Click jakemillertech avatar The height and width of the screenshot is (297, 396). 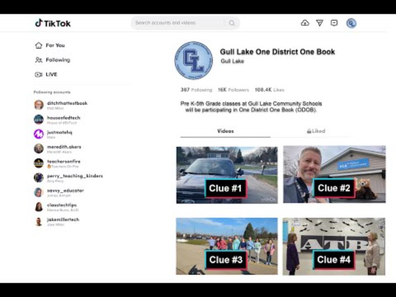[x=39, y=221]
